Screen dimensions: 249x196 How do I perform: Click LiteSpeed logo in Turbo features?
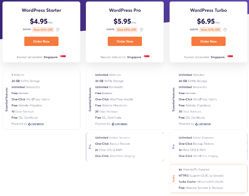click(203, 124)
